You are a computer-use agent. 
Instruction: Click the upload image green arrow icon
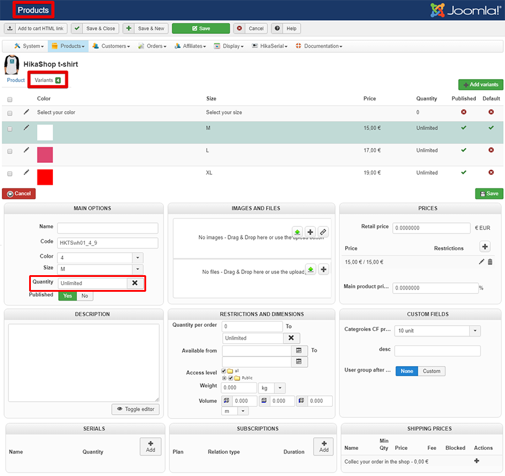(297, 232)
